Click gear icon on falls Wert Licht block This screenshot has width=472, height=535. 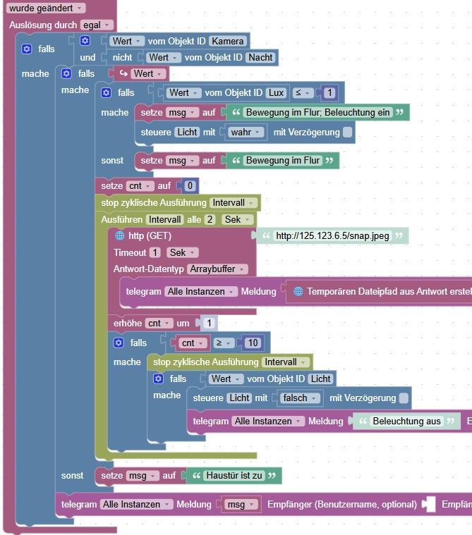point(158,379)
